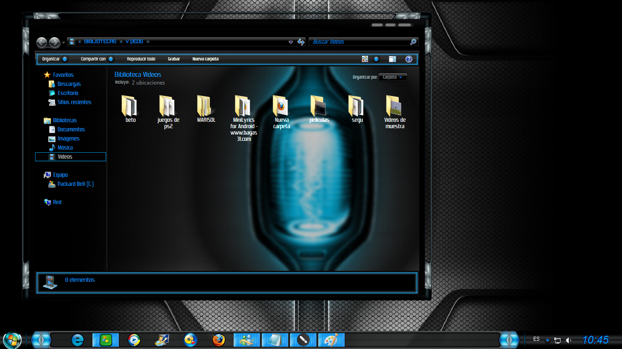Image resolution: width=622 pixels, height=349 pixels.
Task: Change the view with the view icon
Action: [x=365, y=59]
